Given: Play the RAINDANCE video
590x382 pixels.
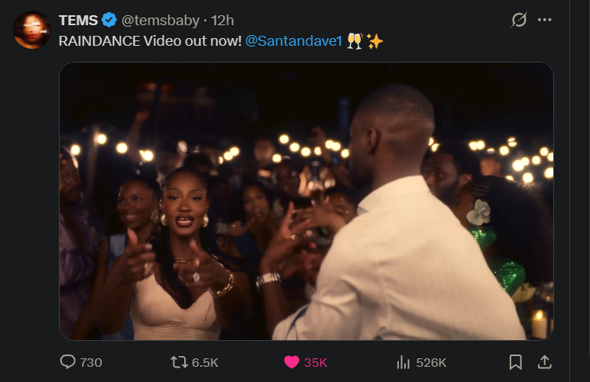Looking at the screenshot, I should pyautogui.click(x=306, y=201).
